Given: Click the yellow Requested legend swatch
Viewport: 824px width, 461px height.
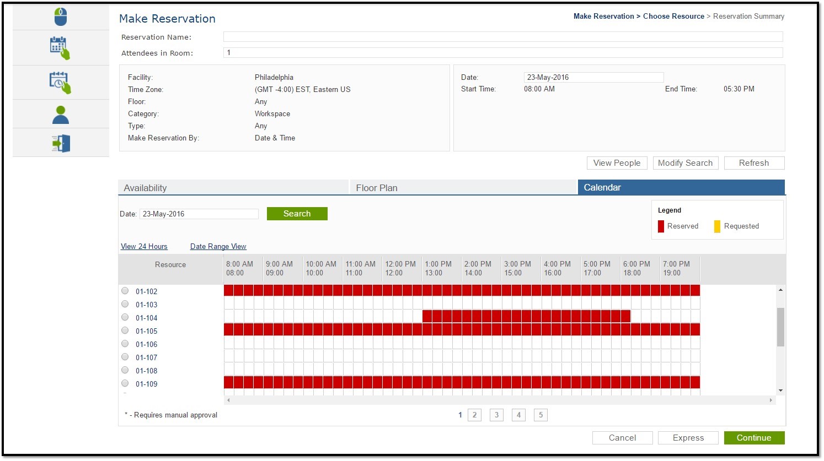Looking at the screenshot, I should pos(717,226).
